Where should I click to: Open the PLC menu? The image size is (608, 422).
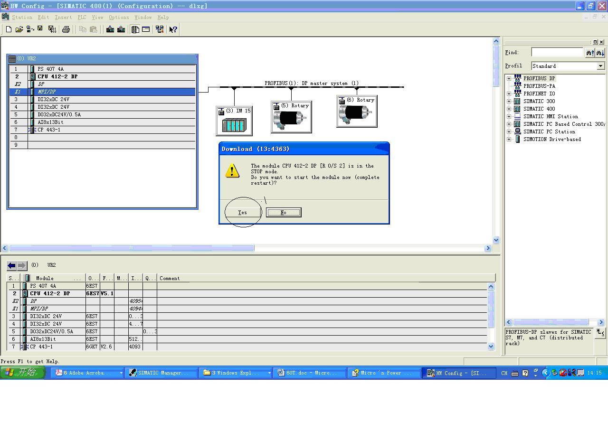82,17
